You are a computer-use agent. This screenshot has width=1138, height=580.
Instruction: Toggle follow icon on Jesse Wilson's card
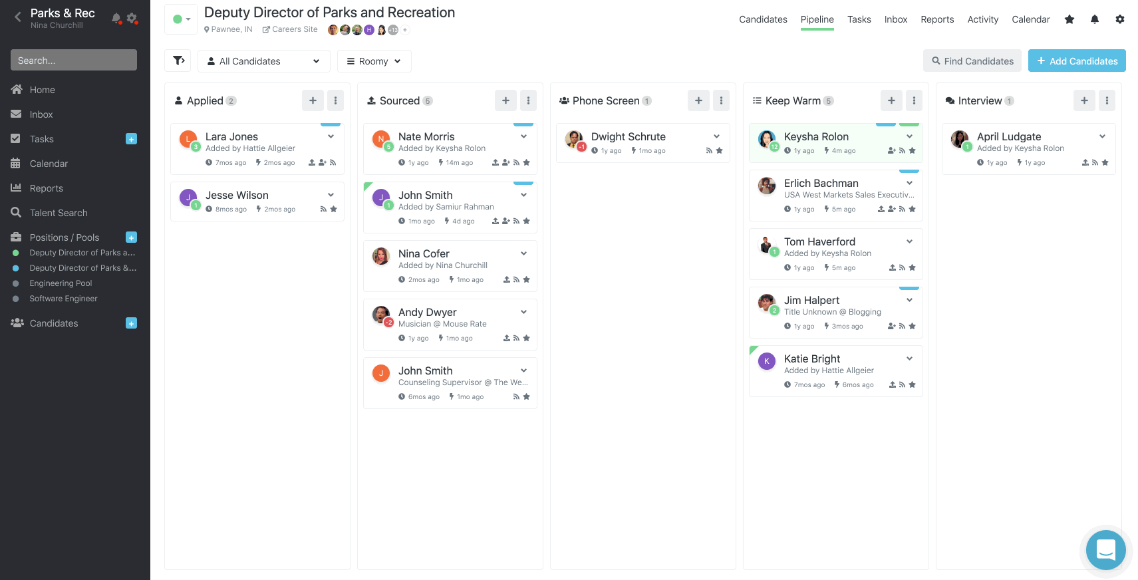click(323, 209)
